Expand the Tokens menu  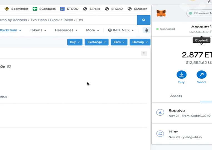pyautogui.click(x=38, y=30)
